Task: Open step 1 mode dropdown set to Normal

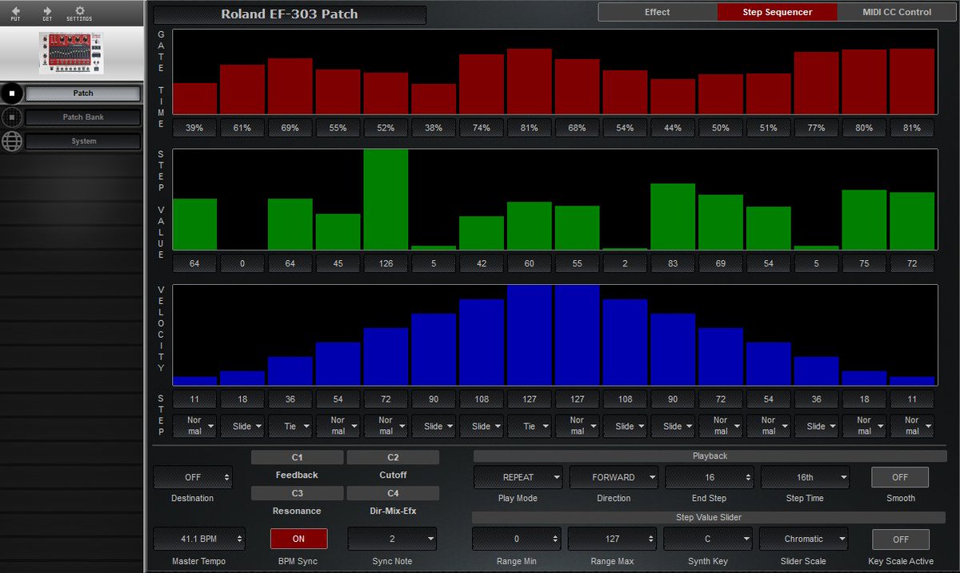Action: 194,426
